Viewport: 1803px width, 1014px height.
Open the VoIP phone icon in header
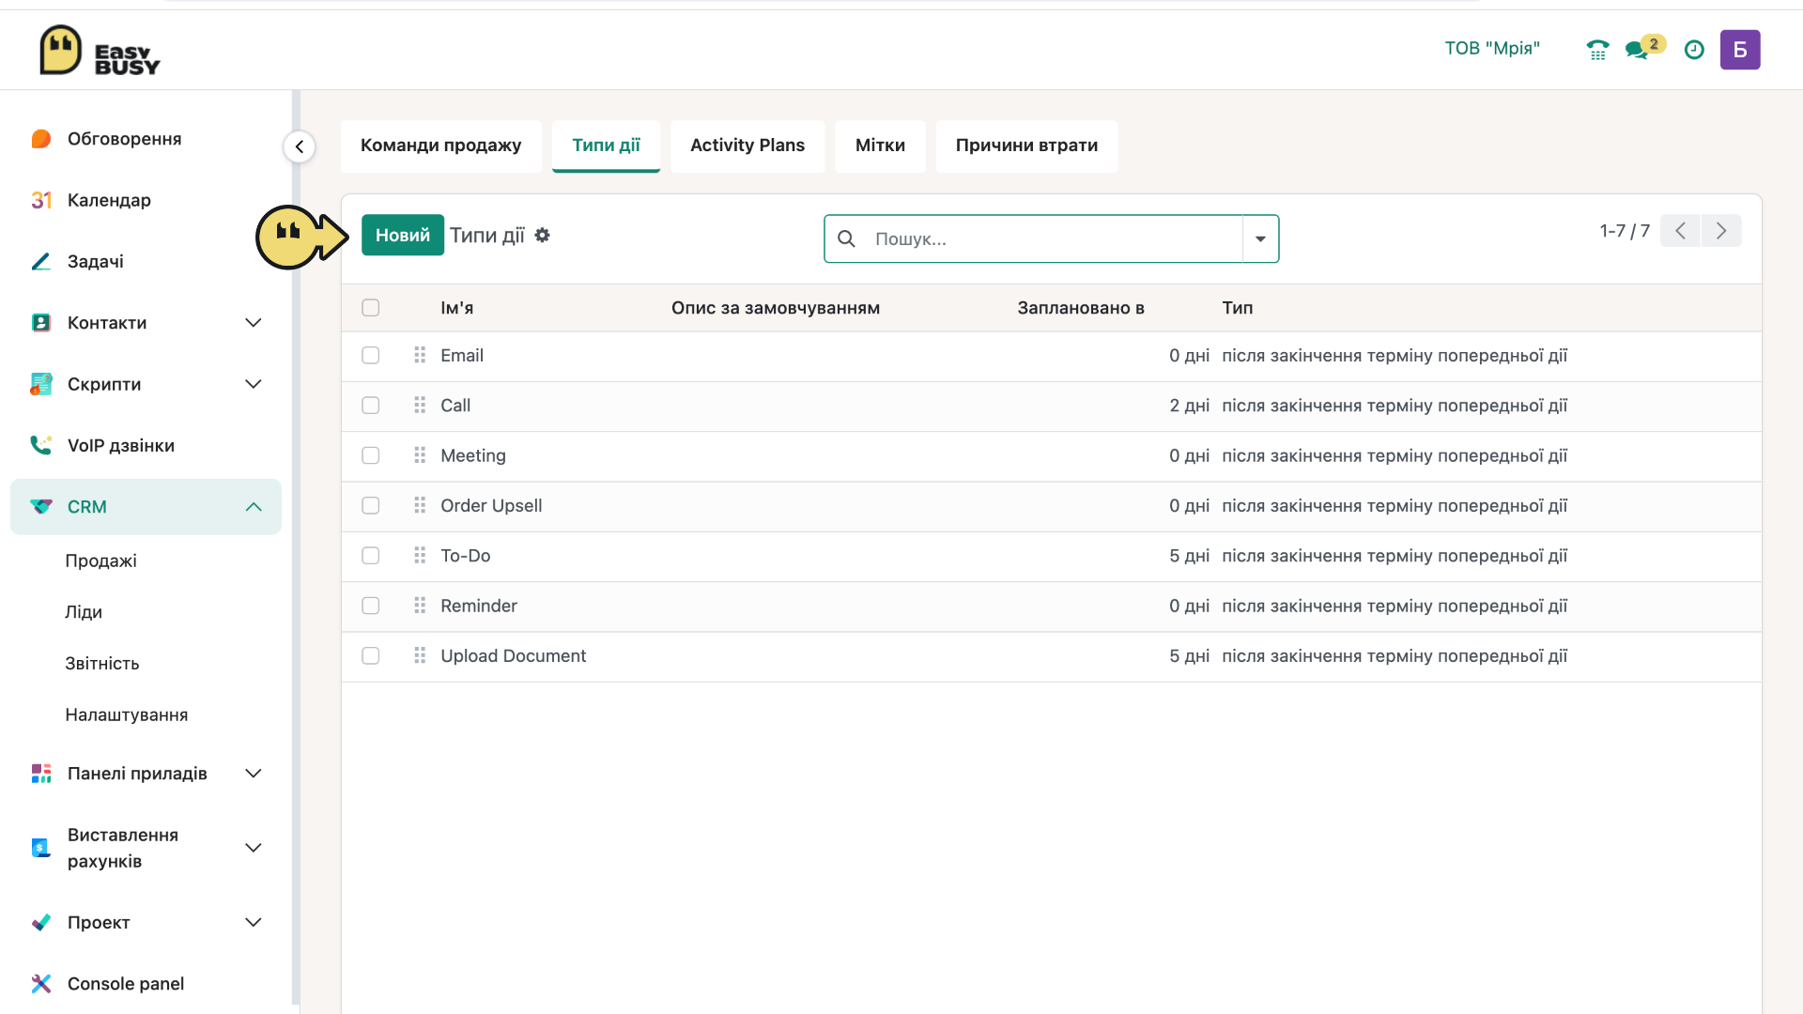click(x=1597, y=50)
